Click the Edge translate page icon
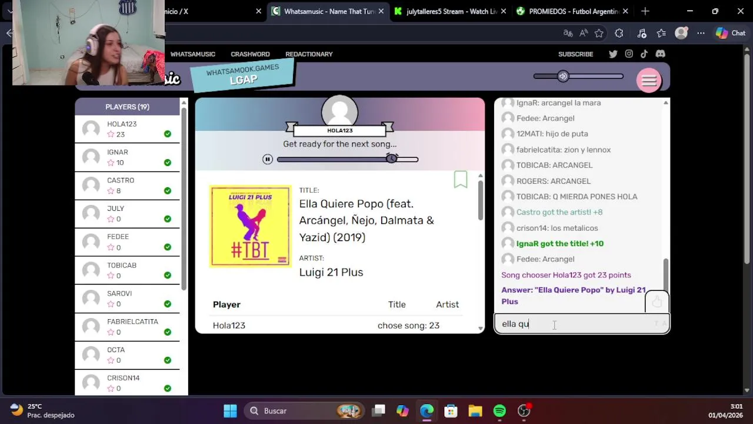 click(x=568, y=34)
